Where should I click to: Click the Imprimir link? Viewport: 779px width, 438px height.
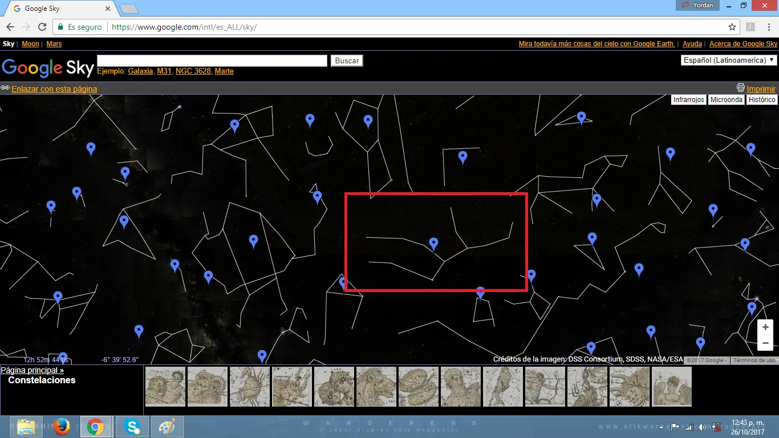[x=761, y=89]
